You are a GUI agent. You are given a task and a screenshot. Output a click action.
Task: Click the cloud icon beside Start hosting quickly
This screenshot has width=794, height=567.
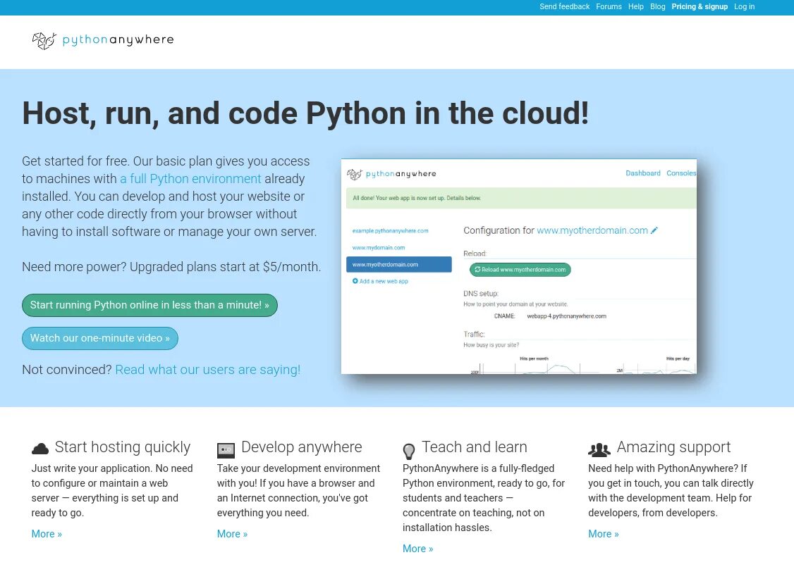pos(40,449)
